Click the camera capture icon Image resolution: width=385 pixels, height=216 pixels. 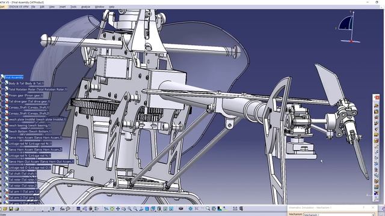[181, 209]
